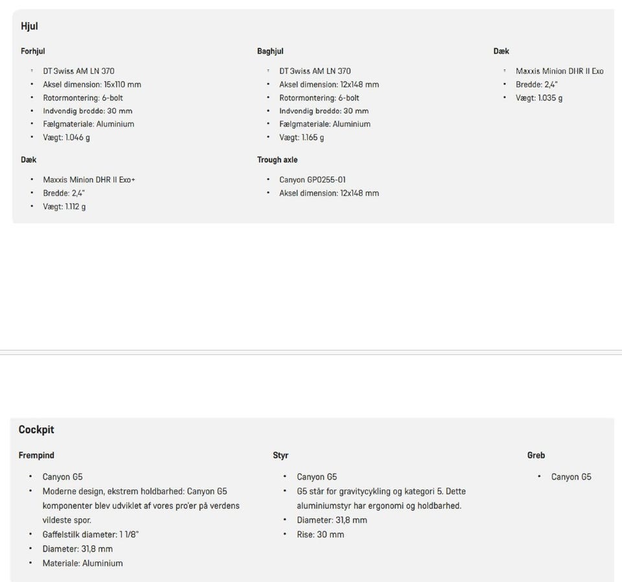Click the Gaffelstilk diameter: 1 1/8" line
Viewport: 622px width, 582px height.
[91, 535]
